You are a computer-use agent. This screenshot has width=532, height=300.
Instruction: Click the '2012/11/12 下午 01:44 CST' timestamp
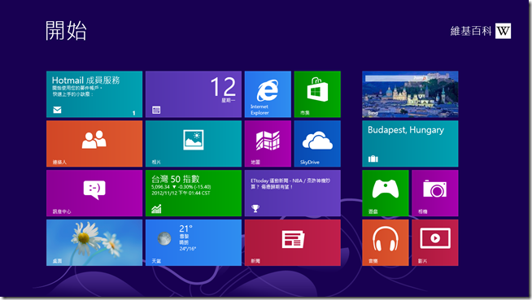click(181, 193)
